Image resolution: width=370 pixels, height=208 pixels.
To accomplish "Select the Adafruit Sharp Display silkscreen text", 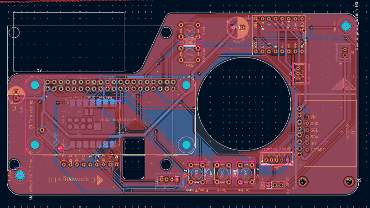I will click(90, 97).
